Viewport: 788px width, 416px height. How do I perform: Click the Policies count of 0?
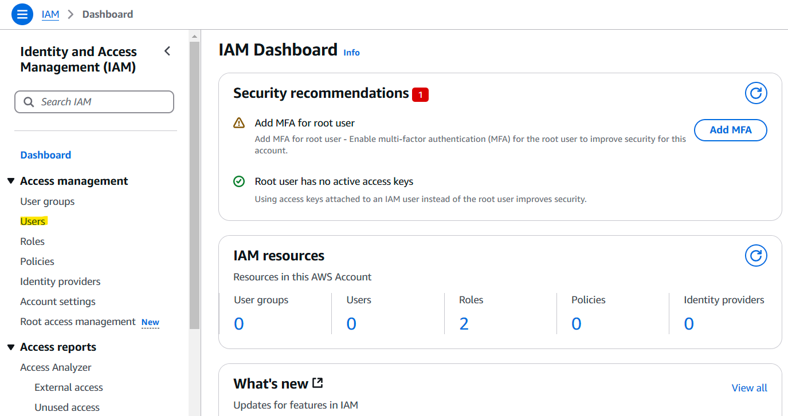pyautogui.click(x=577, y=324)
